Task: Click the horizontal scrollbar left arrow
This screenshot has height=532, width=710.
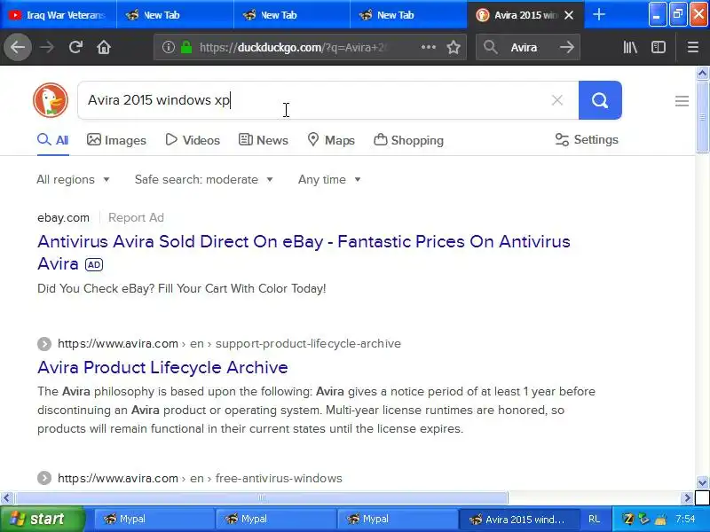Action: point(6,497)
